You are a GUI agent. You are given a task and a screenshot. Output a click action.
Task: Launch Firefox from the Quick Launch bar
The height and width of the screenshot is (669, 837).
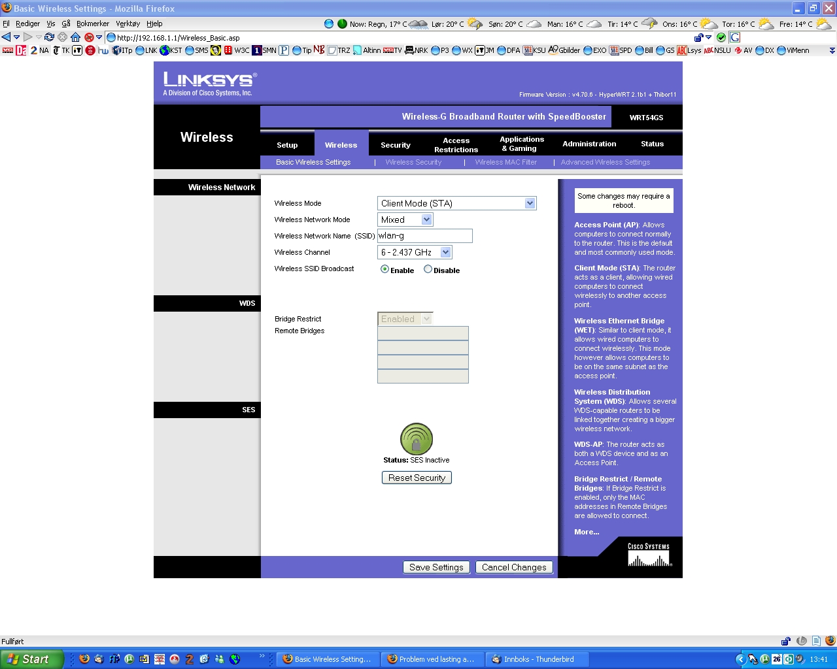[x=84, y=659]
